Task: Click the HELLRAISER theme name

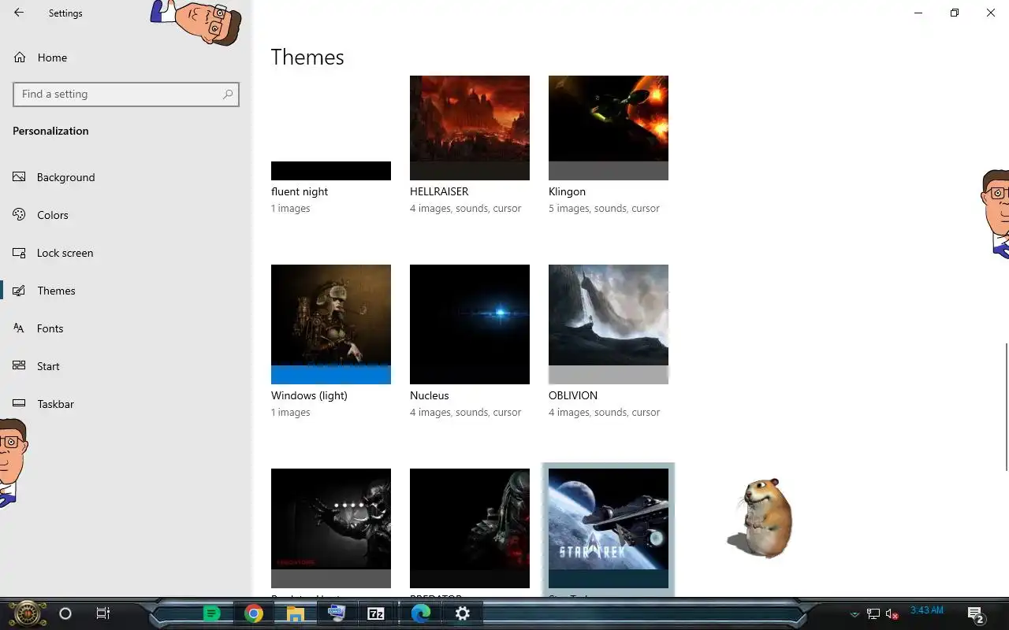Action: click(439, 191)
